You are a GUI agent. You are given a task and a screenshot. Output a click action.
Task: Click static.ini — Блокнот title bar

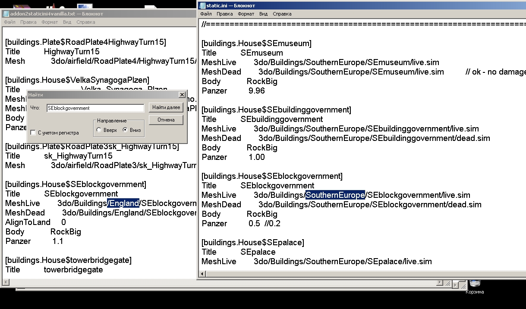[x=362, y=5]
